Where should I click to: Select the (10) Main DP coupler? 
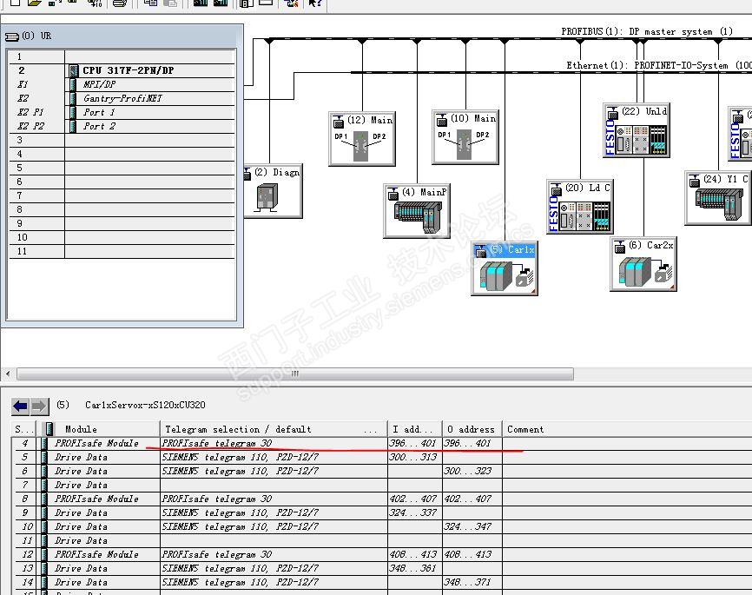tap(465, 139)
